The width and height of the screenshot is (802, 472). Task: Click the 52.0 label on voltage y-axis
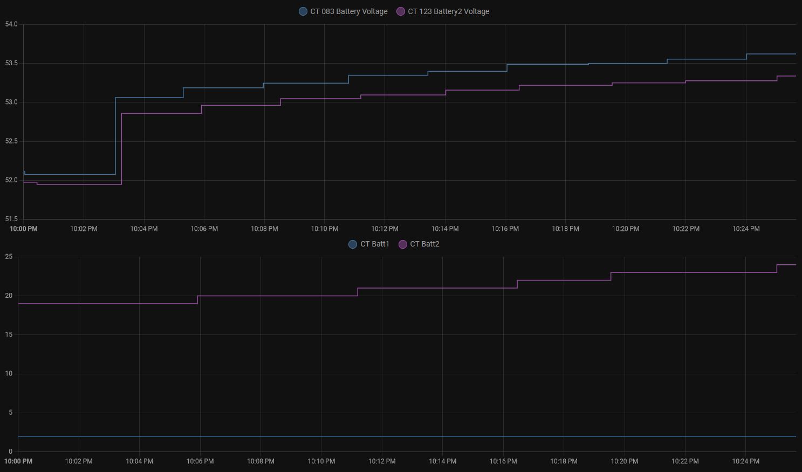click(11, 180)
